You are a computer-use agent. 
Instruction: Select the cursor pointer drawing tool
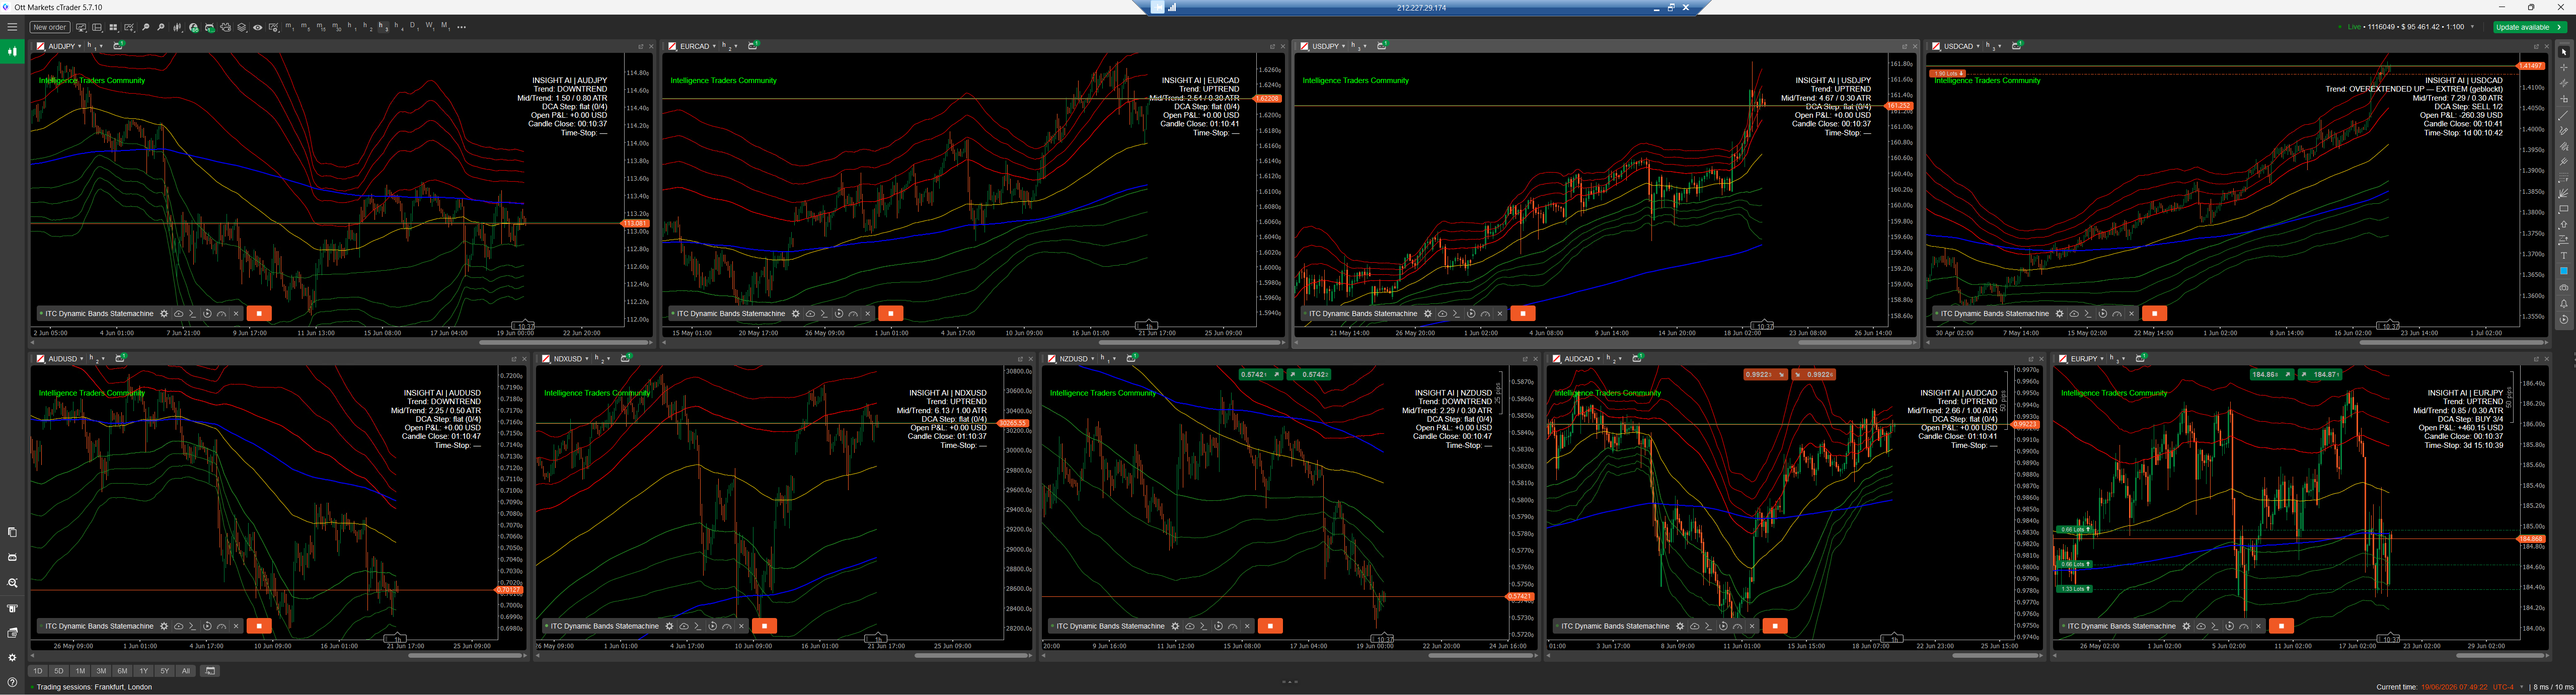pyautogui.click(x=2564, y=52)
